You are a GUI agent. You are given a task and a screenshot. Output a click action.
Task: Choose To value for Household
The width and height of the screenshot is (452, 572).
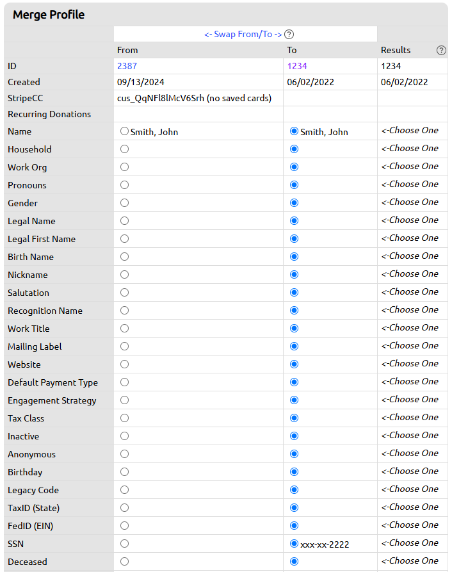294,149
